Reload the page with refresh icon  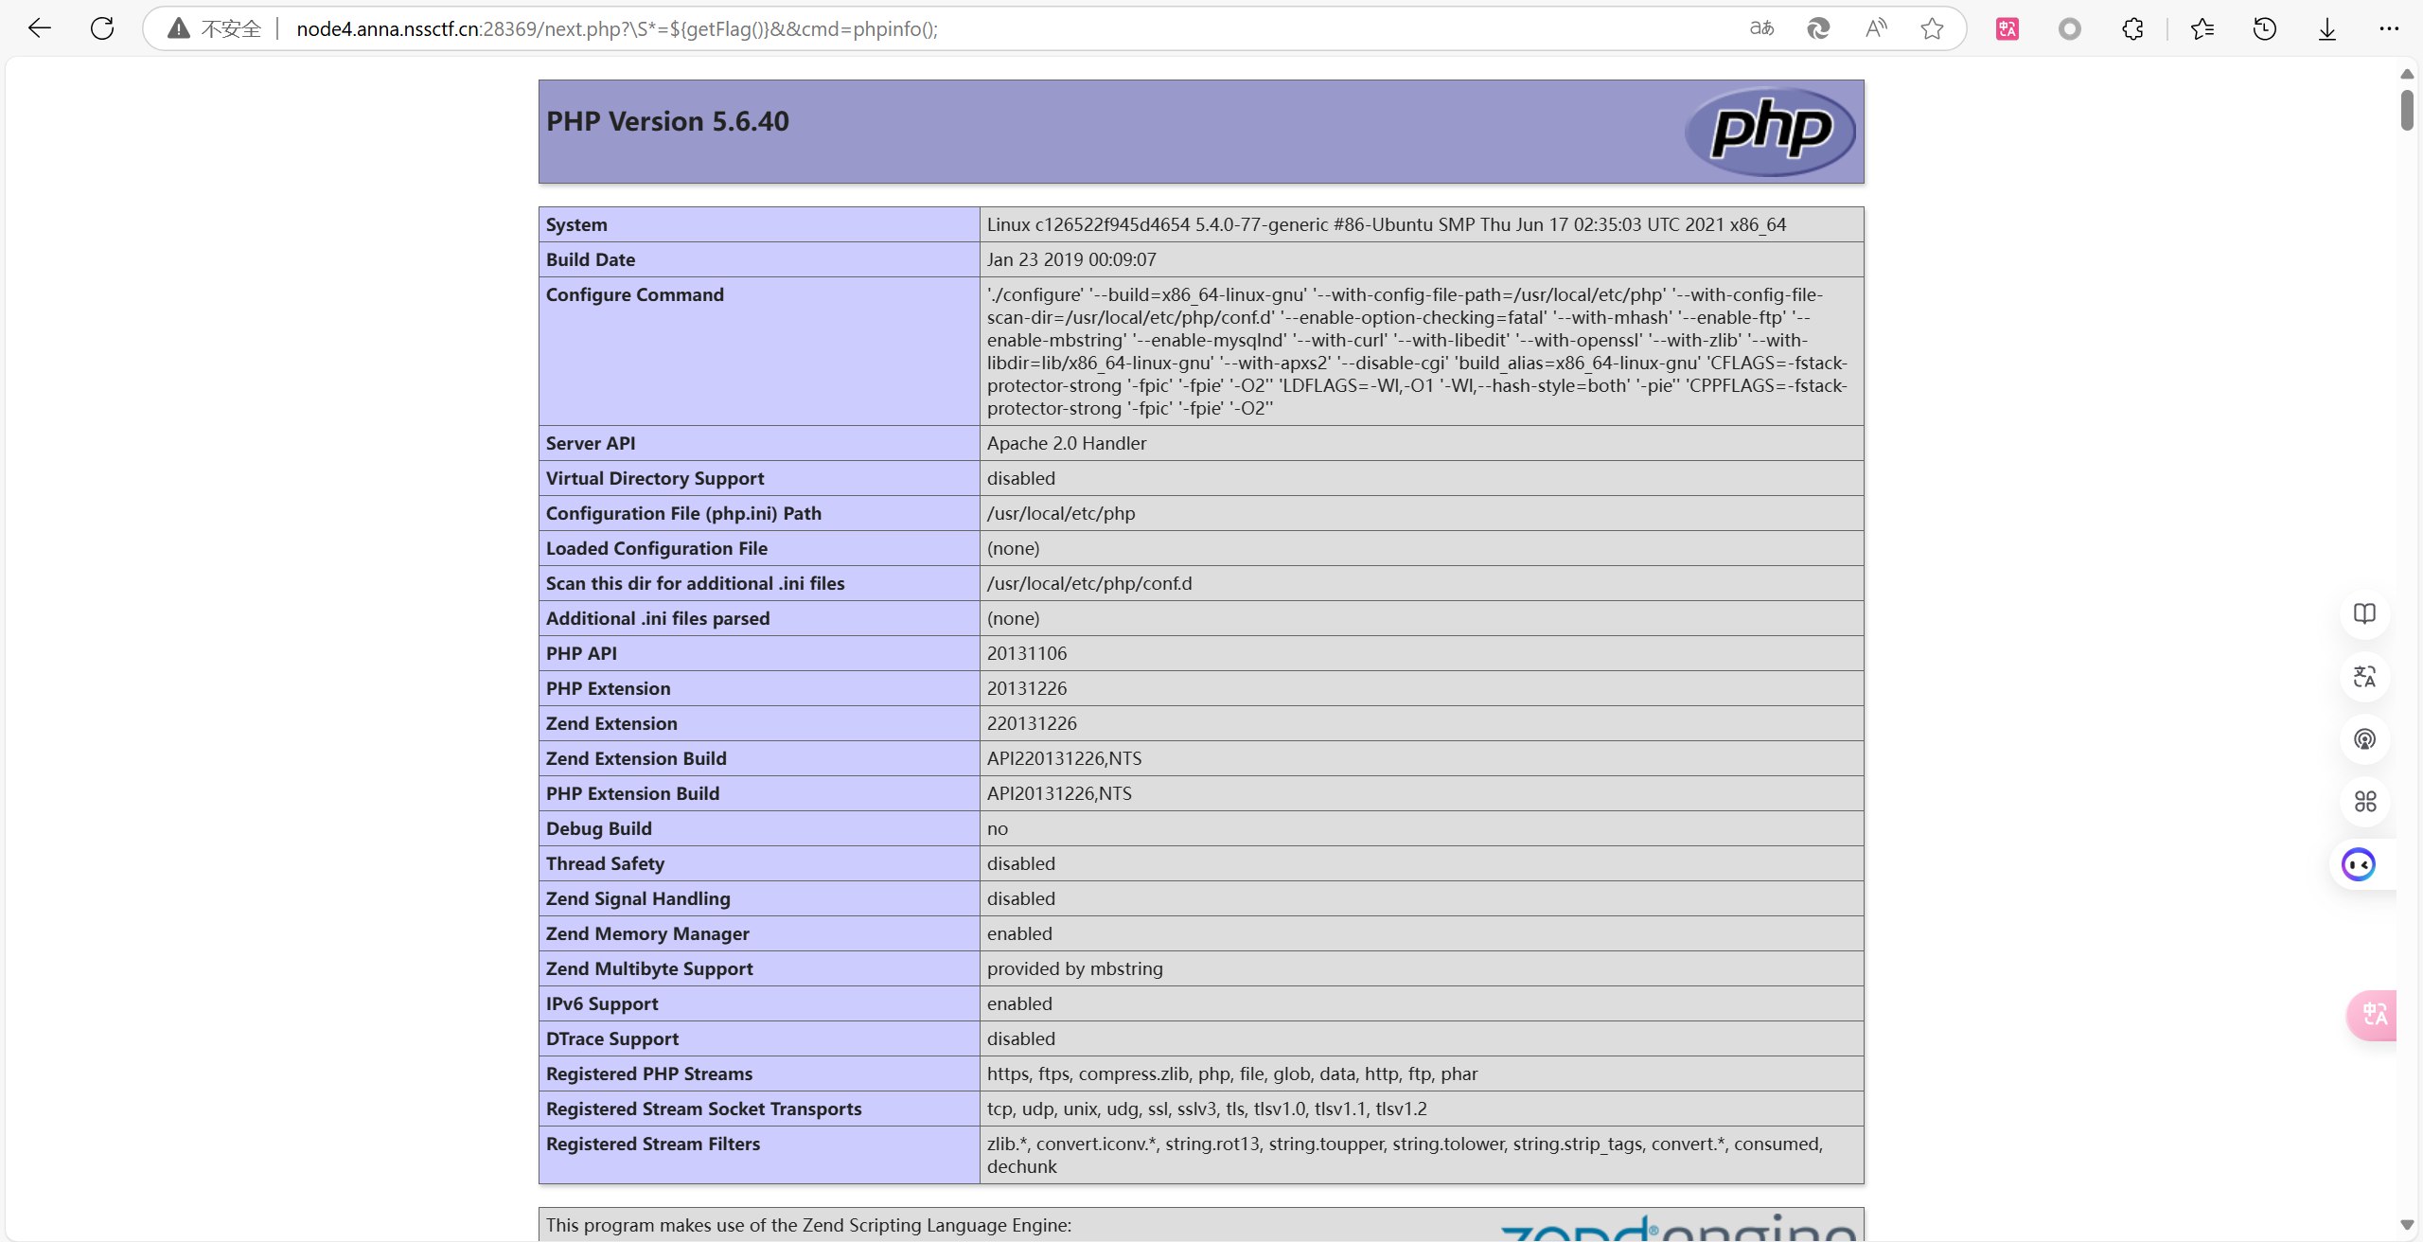tap(102, 28)
